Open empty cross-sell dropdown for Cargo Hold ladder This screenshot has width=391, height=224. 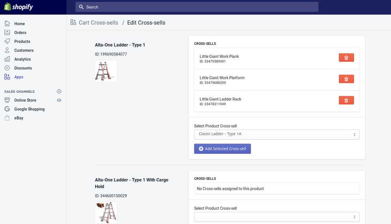(276, 217)
